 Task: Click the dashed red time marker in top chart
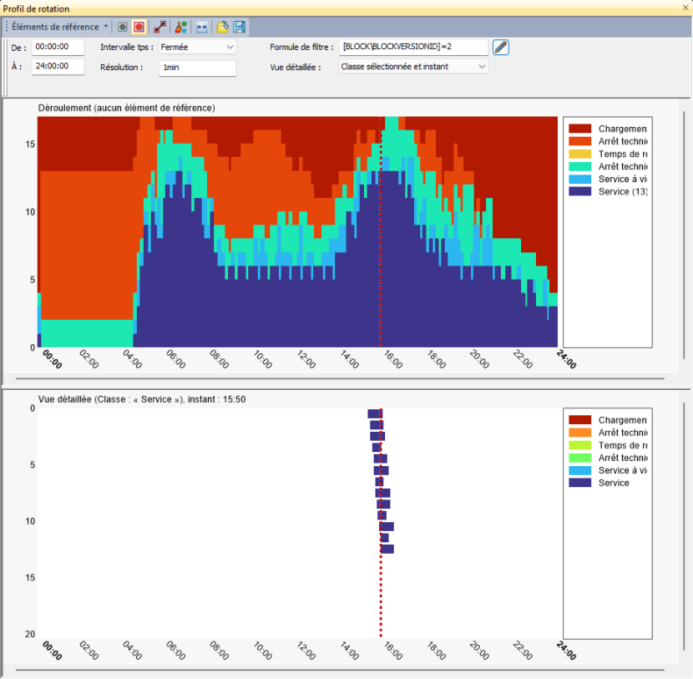(x=380, y=232)
